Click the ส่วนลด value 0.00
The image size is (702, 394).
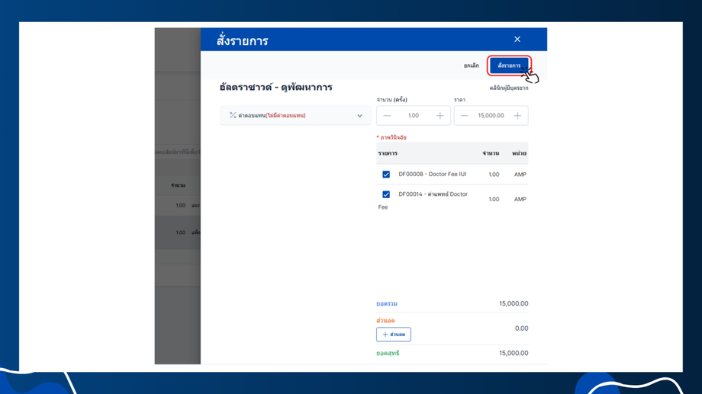point(521,328)
